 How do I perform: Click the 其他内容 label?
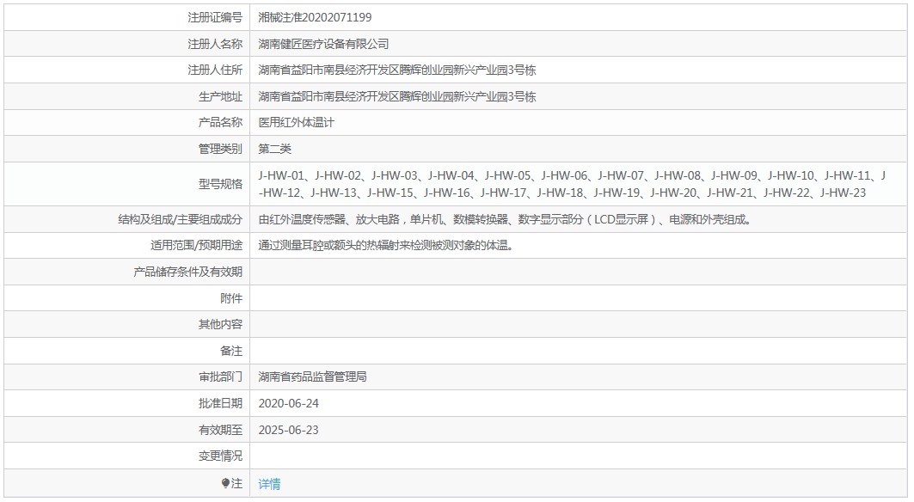click(x=220, y=324)
